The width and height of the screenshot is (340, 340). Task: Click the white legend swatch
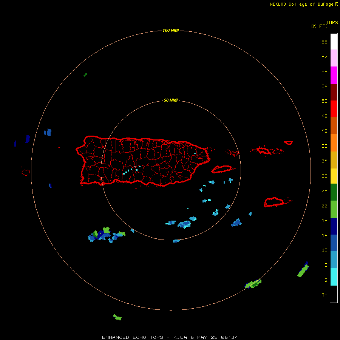(334, 42)
